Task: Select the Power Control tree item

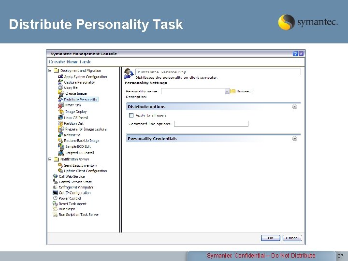Action: tap(70, 198)
